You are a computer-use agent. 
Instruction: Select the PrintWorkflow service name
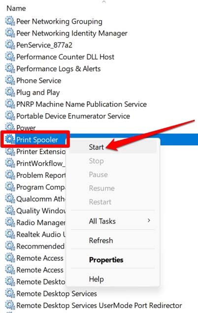(x=40, y=163)
